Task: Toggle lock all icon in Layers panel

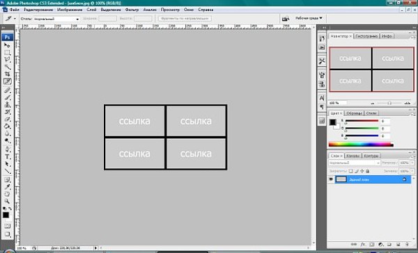Action: pos(368,171)
